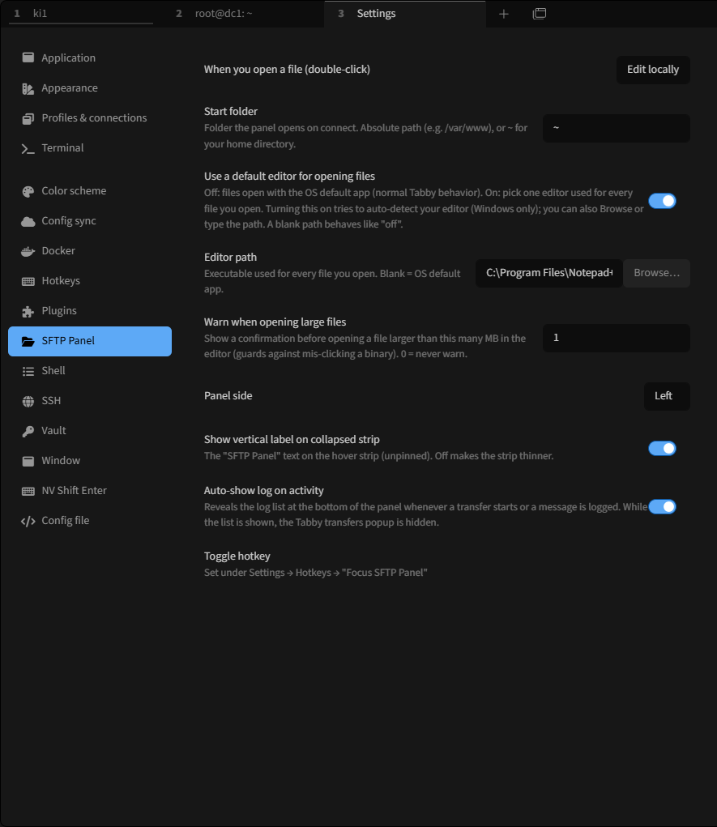Click the Hotkeys keyboard icon

click(28, 281)
